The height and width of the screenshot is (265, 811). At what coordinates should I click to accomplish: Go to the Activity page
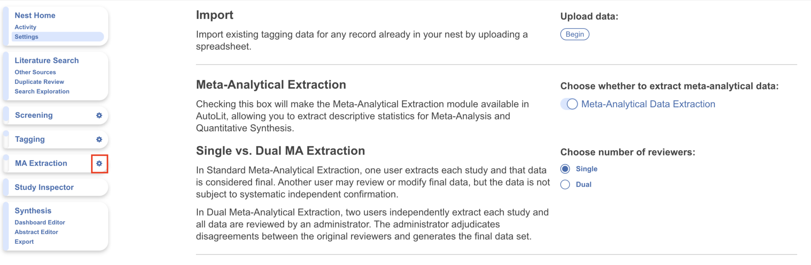(25, 27)
